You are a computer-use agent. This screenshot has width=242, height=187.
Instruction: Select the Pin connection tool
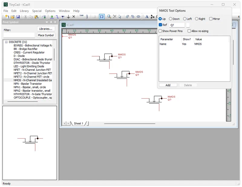tap(63, 17)
